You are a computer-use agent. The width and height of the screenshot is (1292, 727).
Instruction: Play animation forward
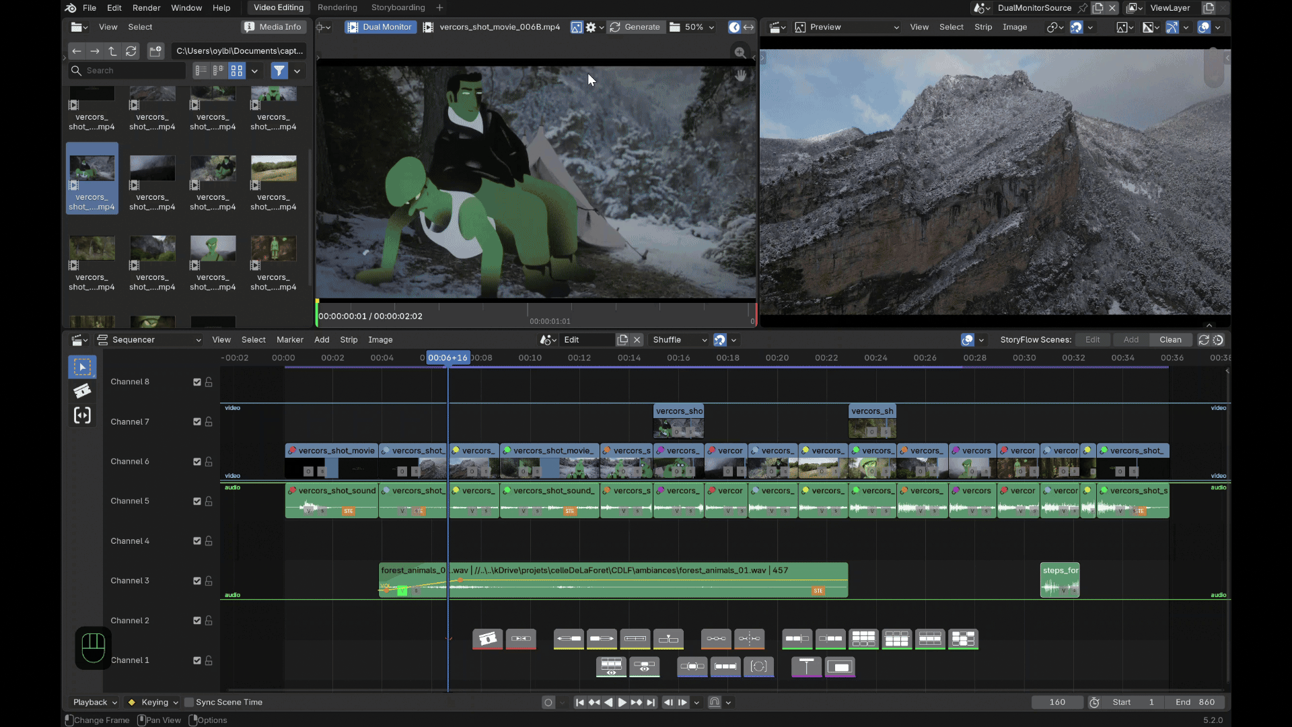click(x=622, y=702)
